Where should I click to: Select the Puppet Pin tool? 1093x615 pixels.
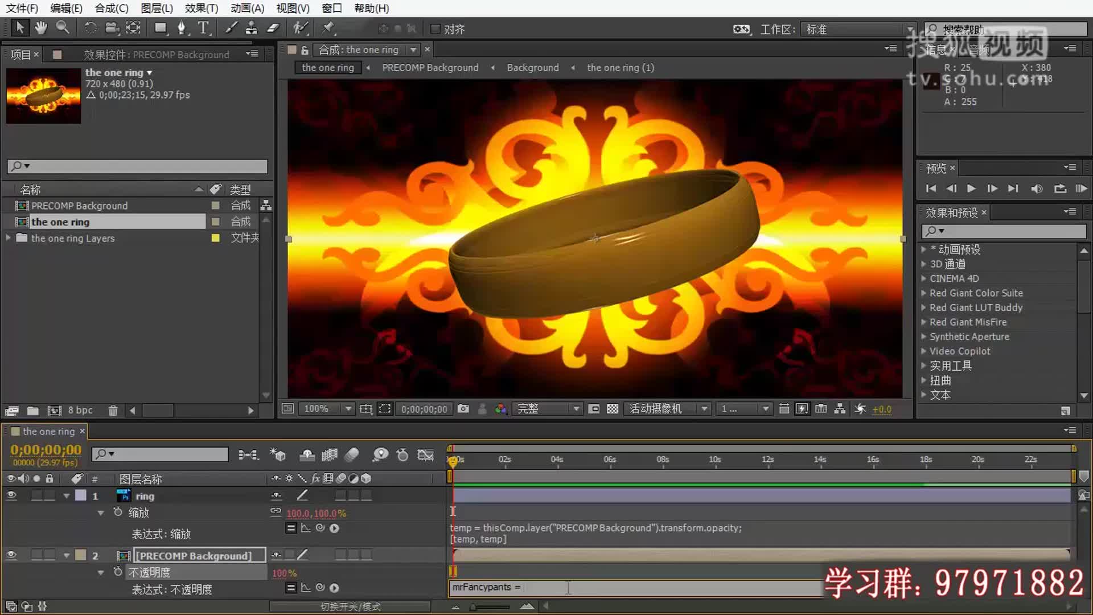(x=328, y=28)
